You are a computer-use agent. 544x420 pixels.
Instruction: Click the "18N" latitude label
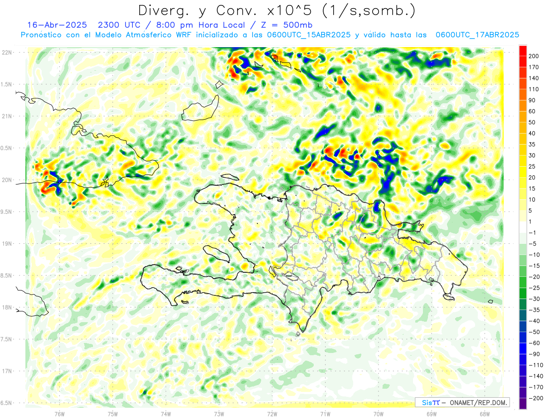click(x=6, y=308)
